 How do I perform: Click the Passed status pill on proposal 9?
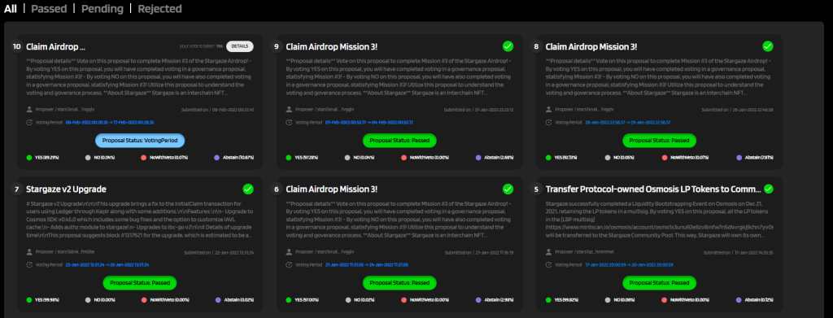pyautogui.click(x=399, y=140)
